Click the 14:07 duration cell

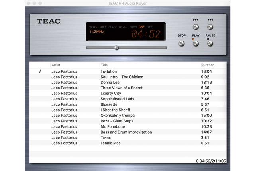click(x=206, y=132)
